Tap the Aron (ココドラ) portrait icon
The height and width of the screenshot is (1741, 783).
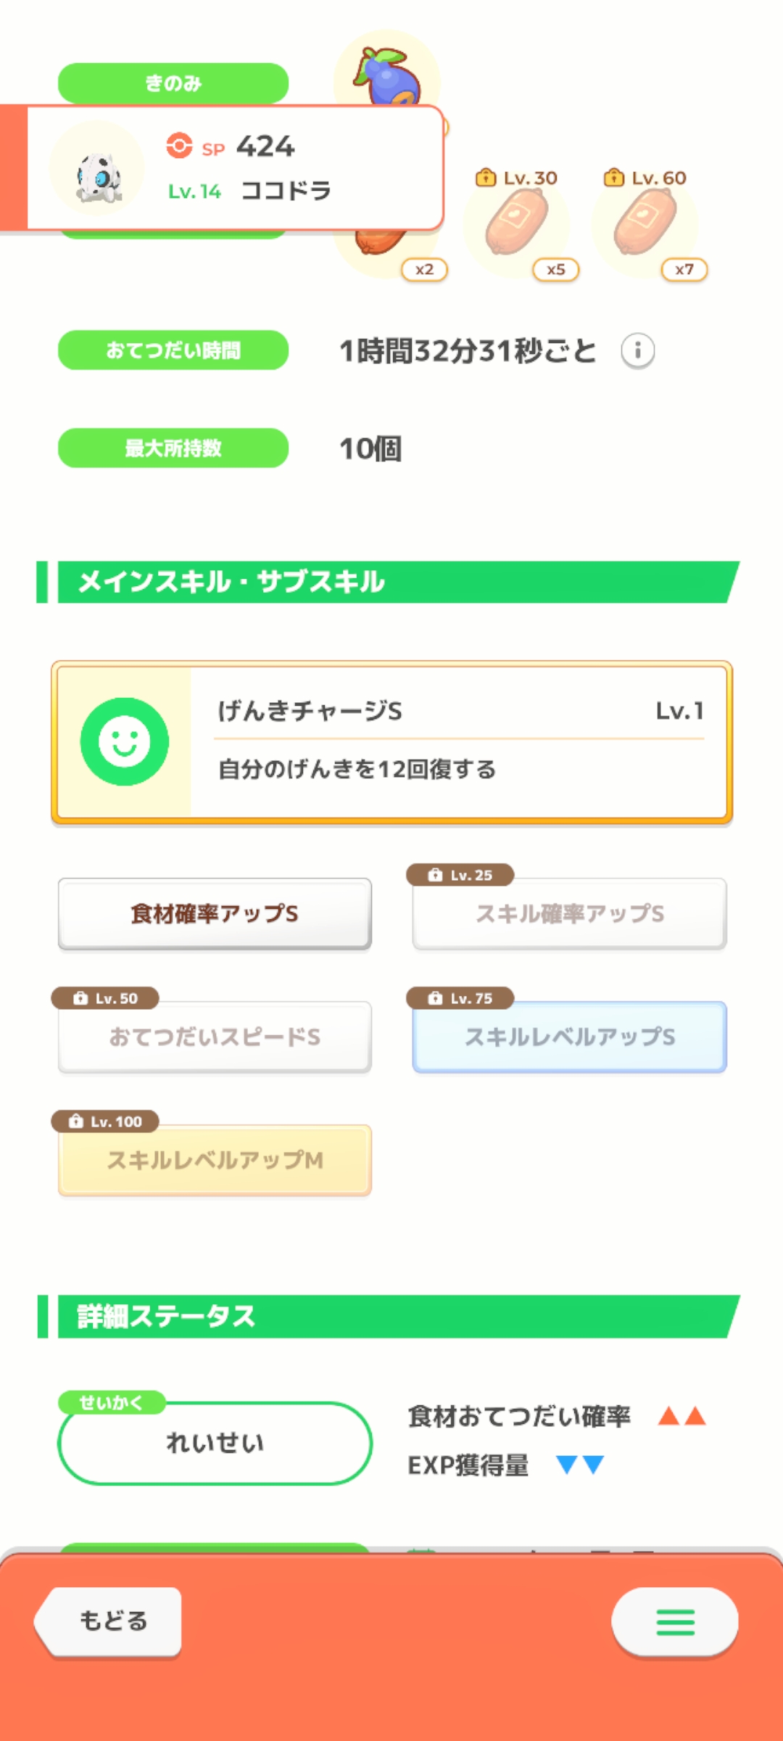click(x=98, y=170)
